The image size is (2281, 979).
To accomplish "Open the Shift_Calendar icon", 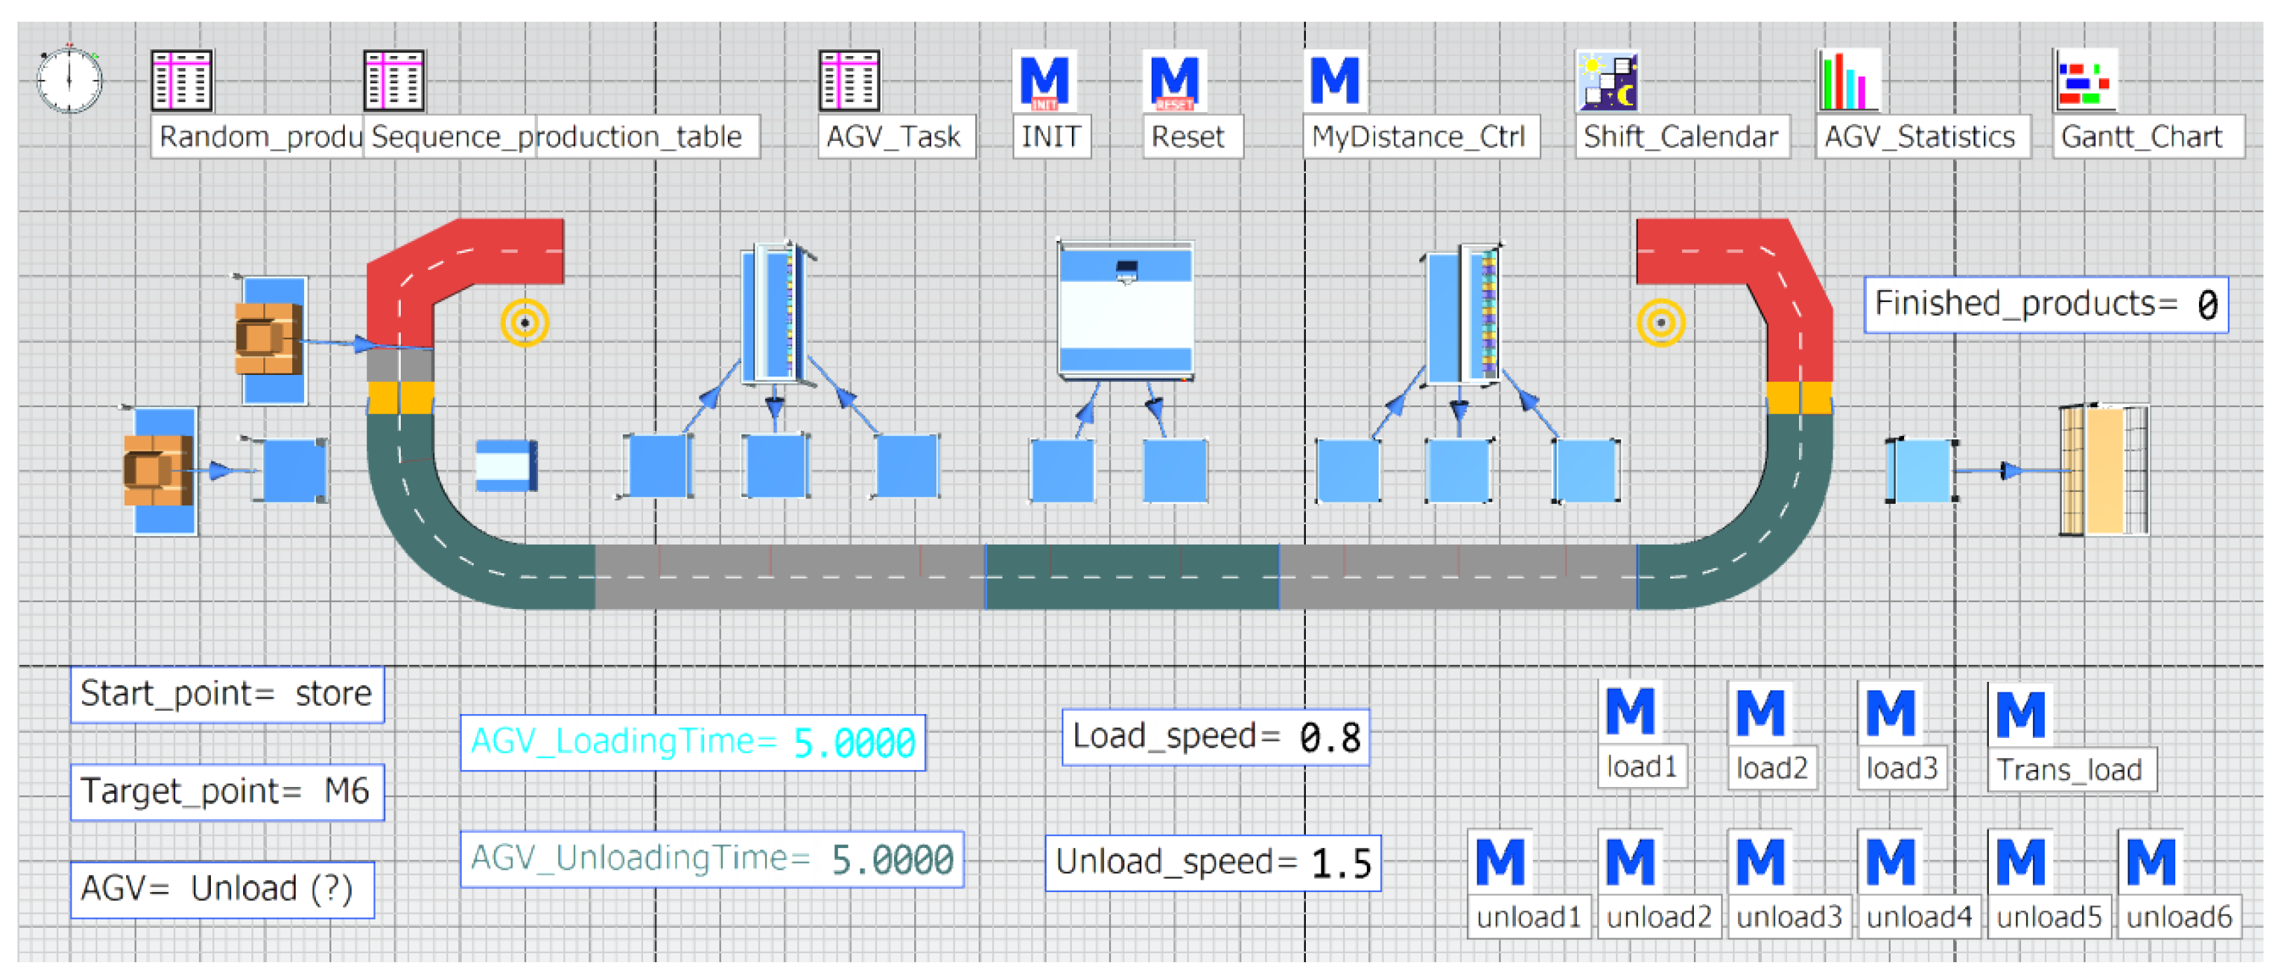I will [x=1608, y=81].
